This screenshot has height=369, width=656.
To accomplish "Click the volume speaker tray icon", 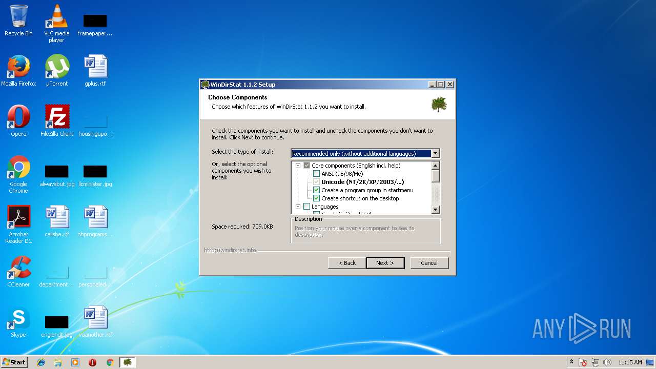I will (x=607, y=362).
